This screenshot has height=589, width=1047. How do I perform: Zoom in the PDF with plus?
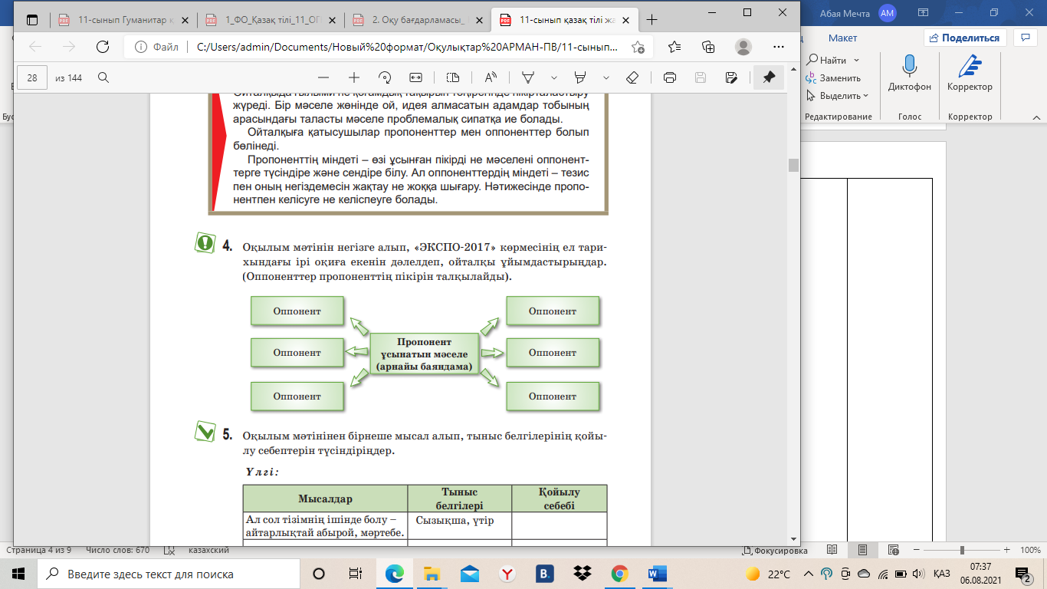coord(354,77)
